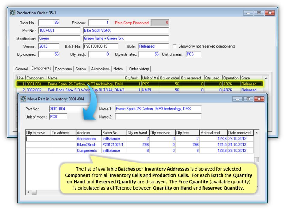The width and height of the screenshot is (285, 210).
Task: Click the inventory list scroll up arrow
Action: pyautogui.click(x=256, y=133)
